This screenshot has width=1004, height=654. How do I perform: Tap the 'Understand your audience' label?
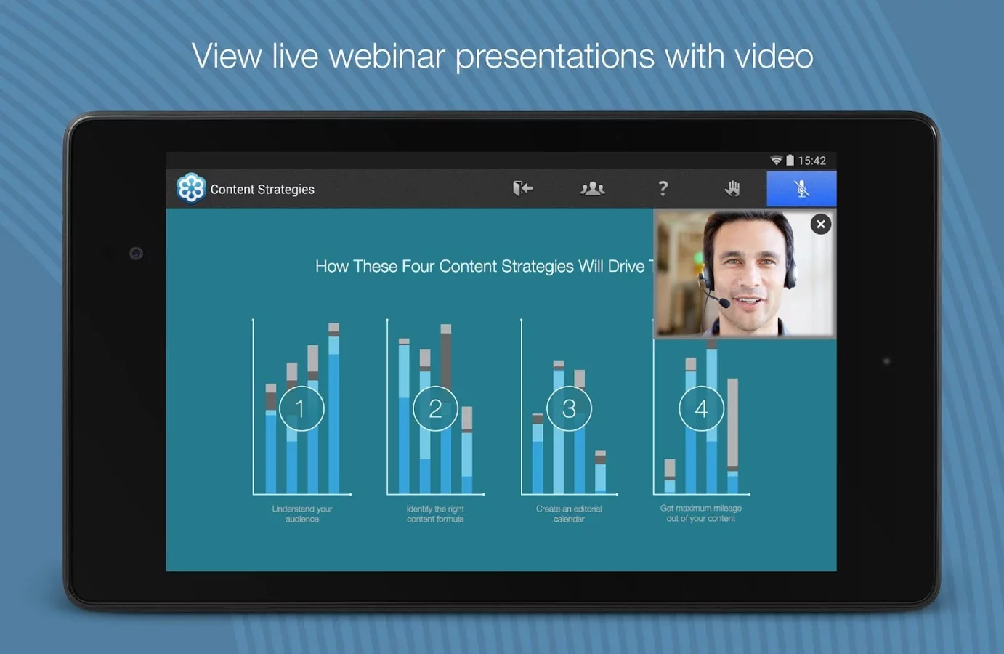302,514
